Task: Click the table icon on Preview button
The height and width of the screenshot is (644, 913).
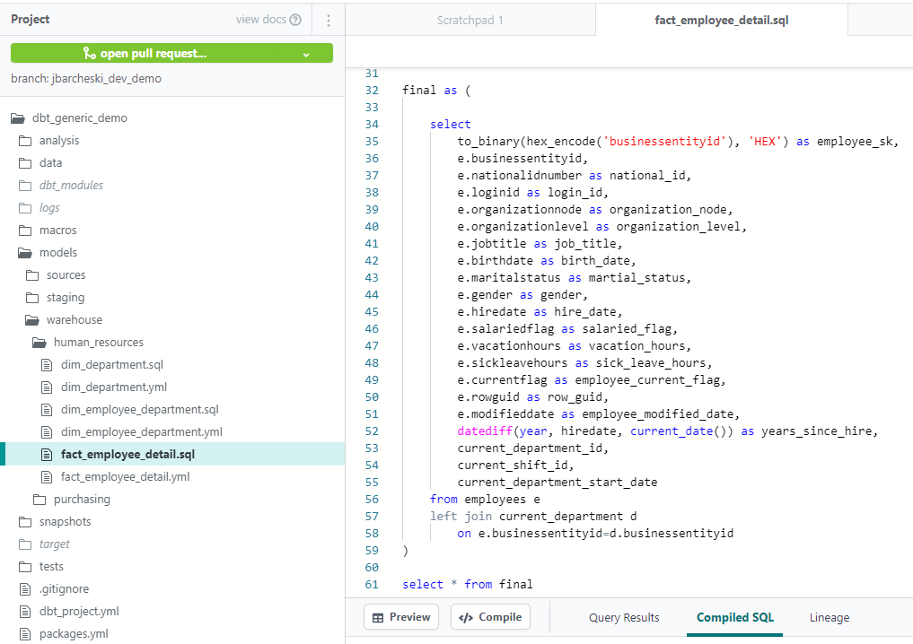Action: (x=378, y=618)
